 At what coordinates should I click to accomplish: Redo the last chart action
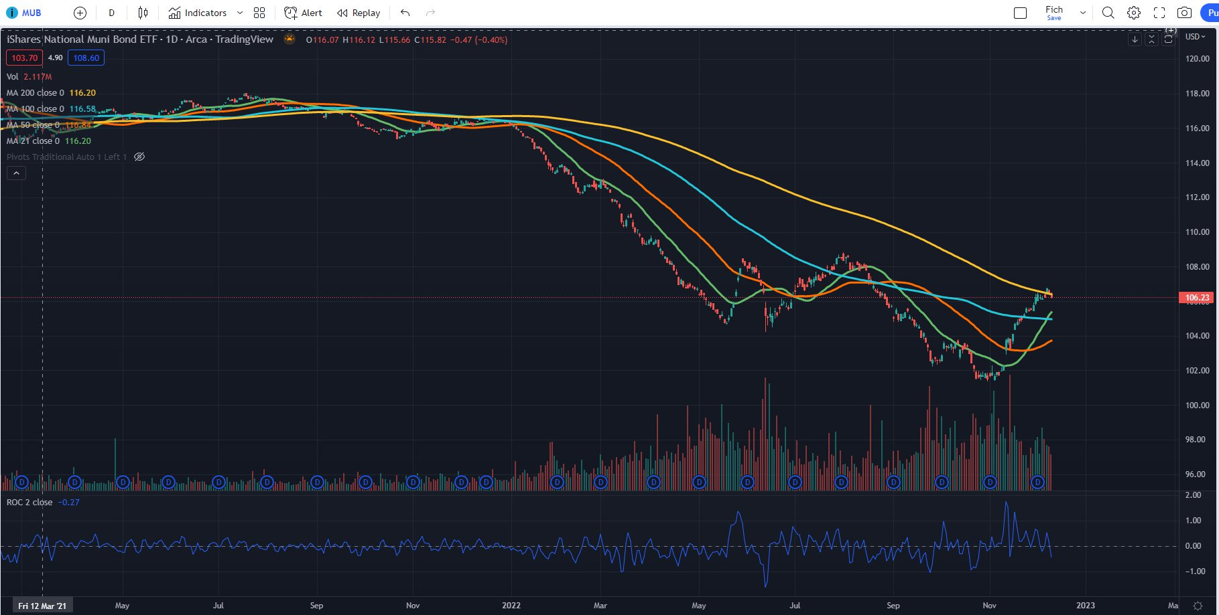(x=430, y=13)
